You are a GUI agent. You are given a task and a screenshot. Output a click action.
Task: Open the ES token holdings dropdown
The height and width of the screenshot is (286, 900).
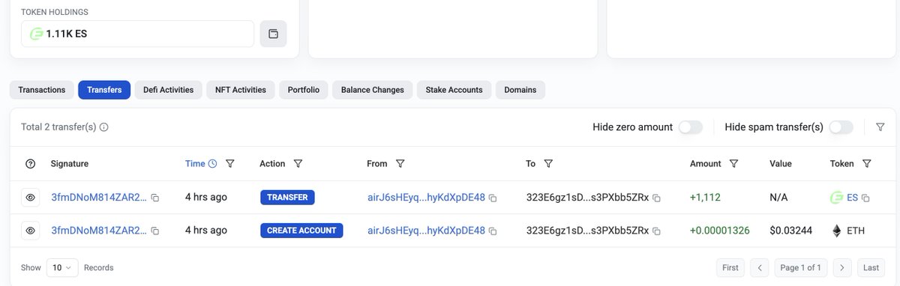137,34
